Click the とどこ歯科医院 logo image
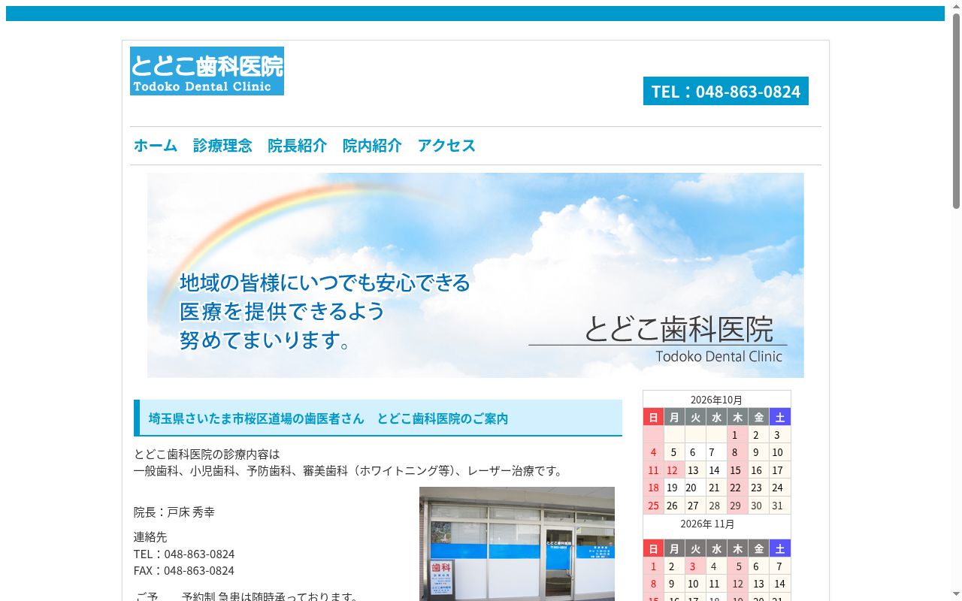This screenshot has height=601, width=962. pos(207,71)
